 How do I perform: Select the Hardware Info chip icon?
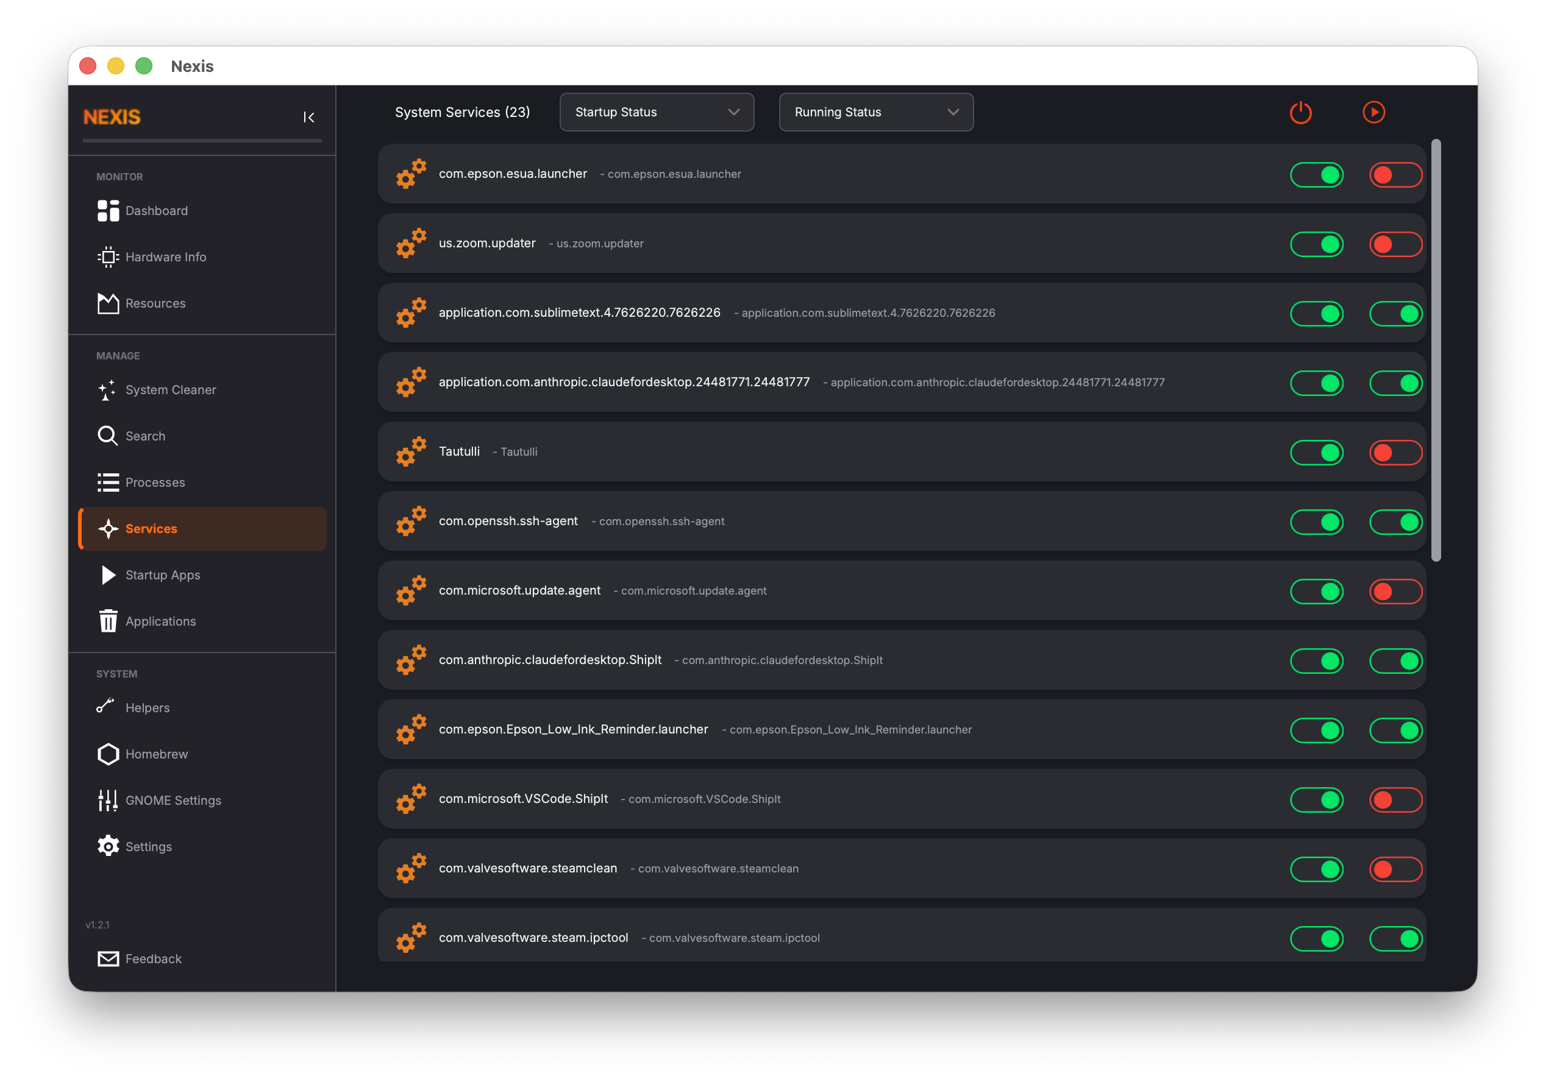tap(108, 256)
